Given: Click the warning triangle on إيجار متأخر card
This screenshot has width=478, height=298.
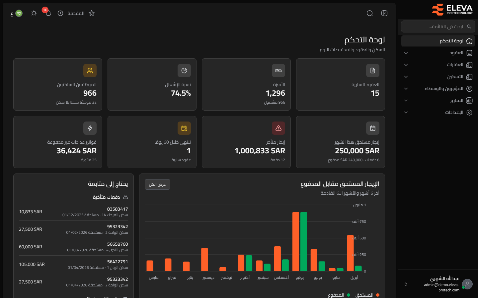Looking at the screenshot, I should [x=279, y=128].
